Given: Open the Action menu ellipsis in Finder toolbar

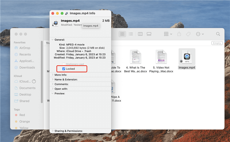Looking at the screenshot, I should 200,34.
